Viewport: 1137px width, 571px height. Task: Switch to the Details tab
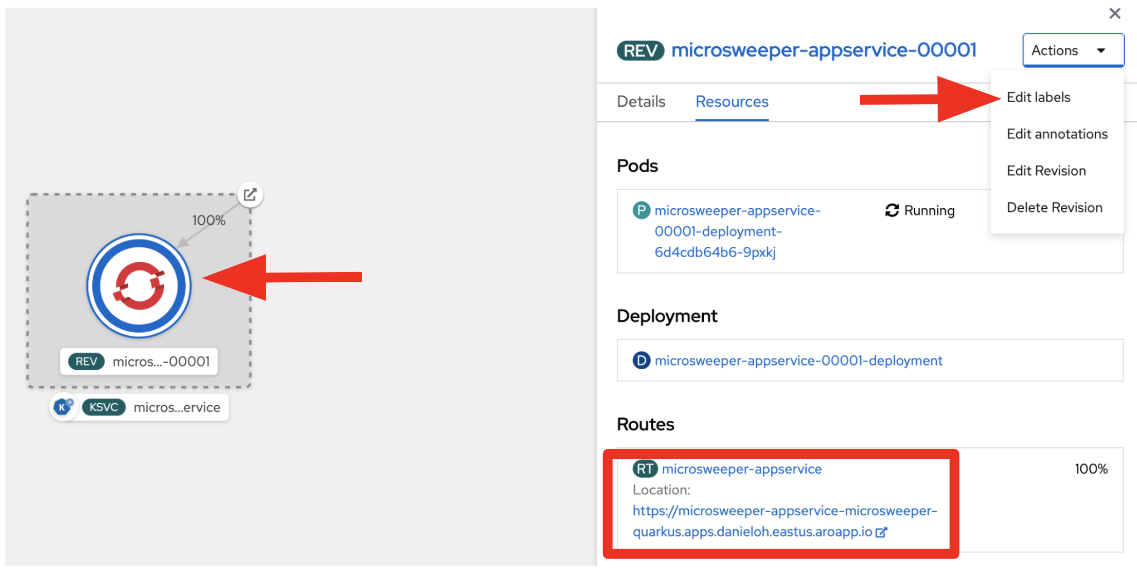[641, 101]
